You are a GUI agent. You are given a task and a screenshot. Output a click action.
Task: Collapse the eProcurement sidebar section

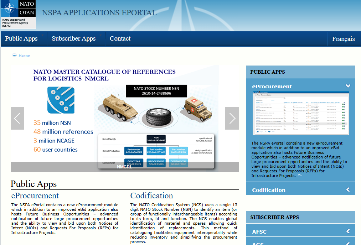click(x=348, y=86)
